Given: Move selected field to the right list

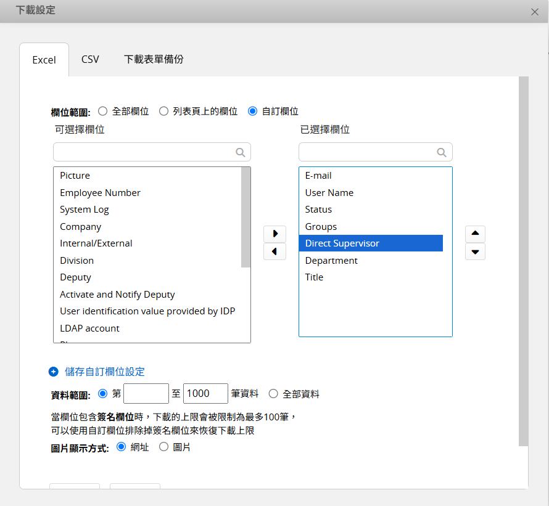Looking at the screenshot, I should click(275, 234).
